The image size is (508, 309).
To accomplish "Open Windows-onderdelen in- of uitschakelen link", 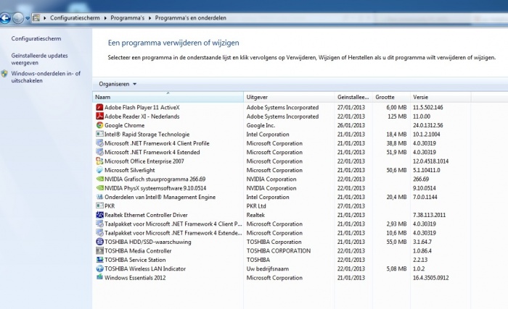I will [46, 77].
